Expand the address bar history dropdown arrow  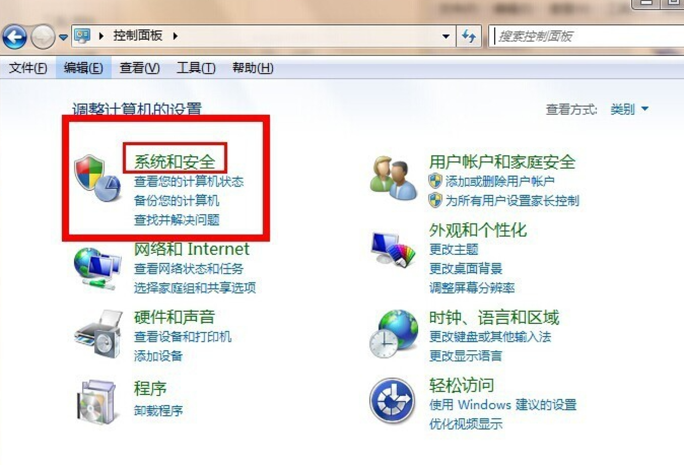click(446, 36)
